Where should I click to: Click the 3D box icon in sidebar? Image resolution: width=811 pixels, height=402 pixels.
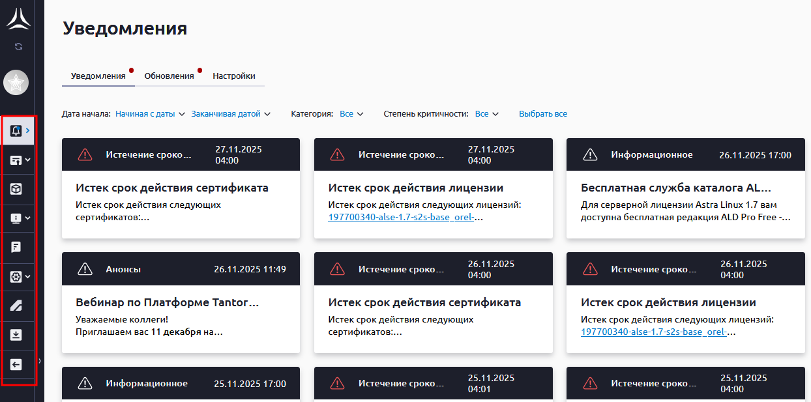(16, 189)
